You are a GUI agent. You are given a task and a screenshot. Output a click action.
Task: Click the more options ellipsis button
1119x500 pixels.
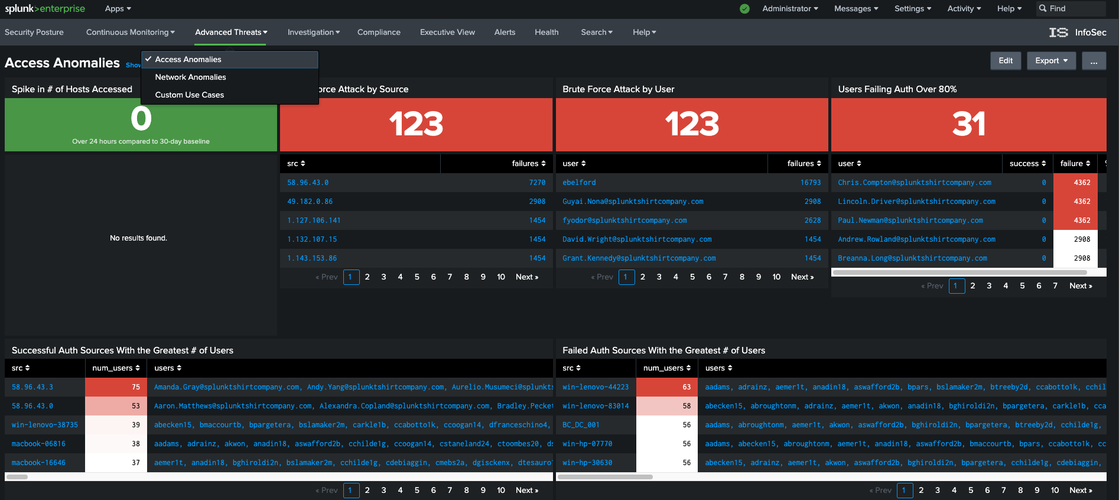tap(1094, 61)
